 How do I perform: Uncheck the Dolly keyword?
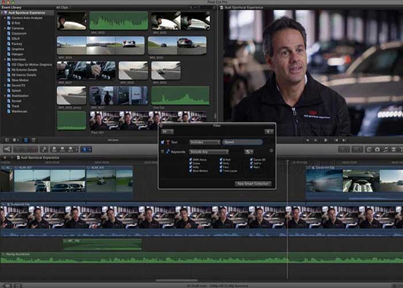point(220,163)
